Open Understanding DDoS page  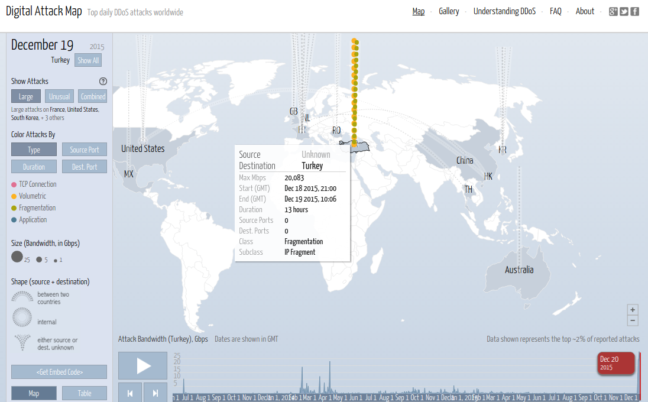[504, 12]
